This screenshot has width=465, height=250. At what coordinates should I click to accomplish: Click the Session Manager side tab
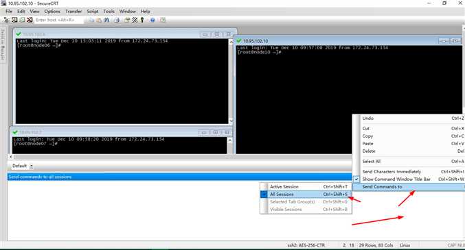tap(3, 45)
